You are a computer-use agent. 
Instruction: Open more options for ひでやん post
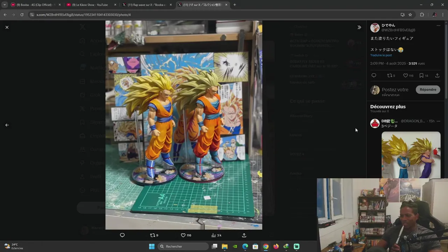coord(438,26)
